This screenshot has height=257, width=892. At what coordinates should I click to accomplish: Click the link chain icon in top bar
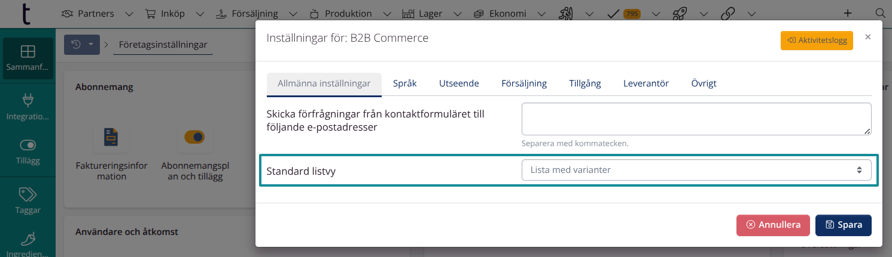[727, 13]
